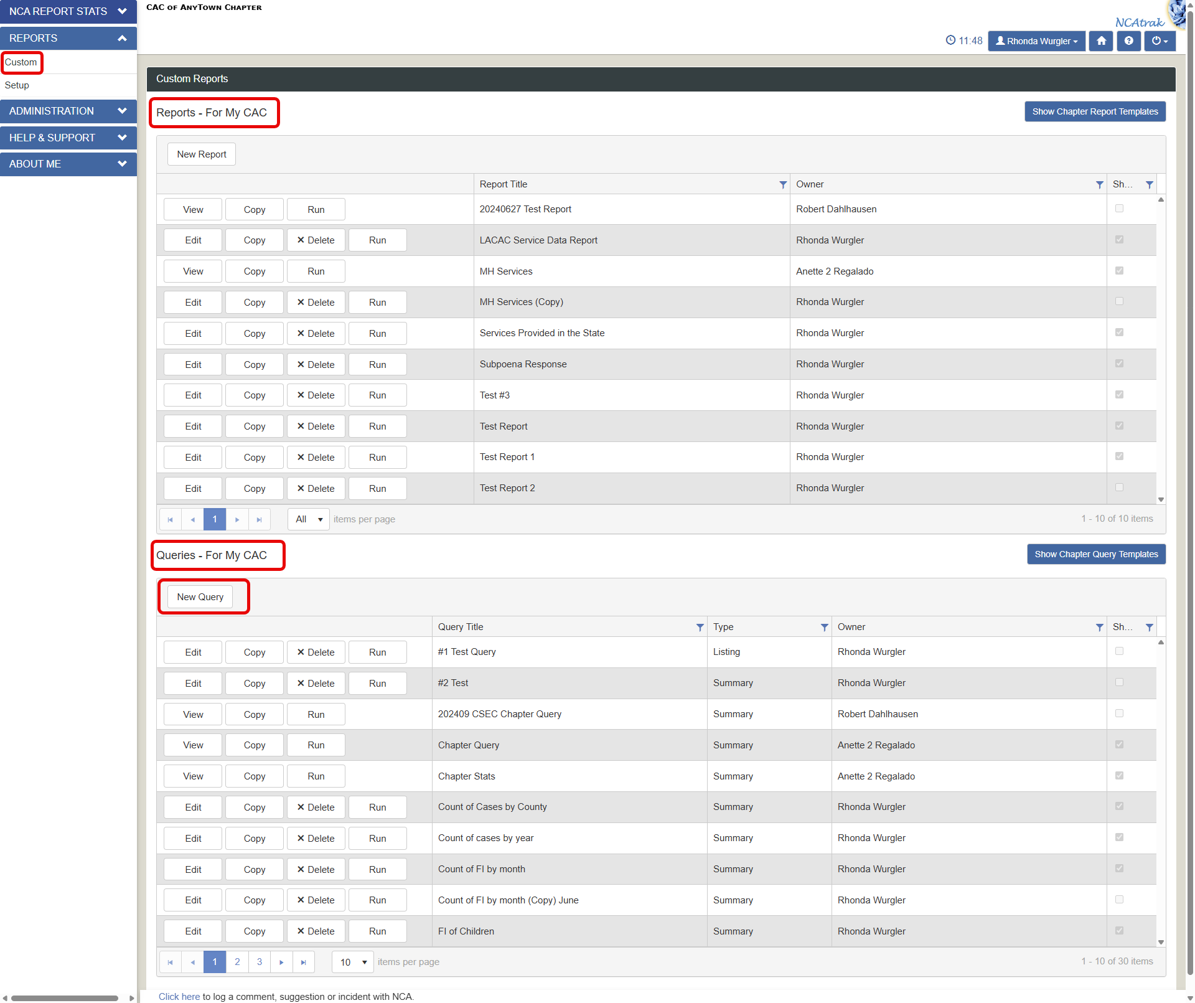Filter queries by Query Title column

[700, 628]
